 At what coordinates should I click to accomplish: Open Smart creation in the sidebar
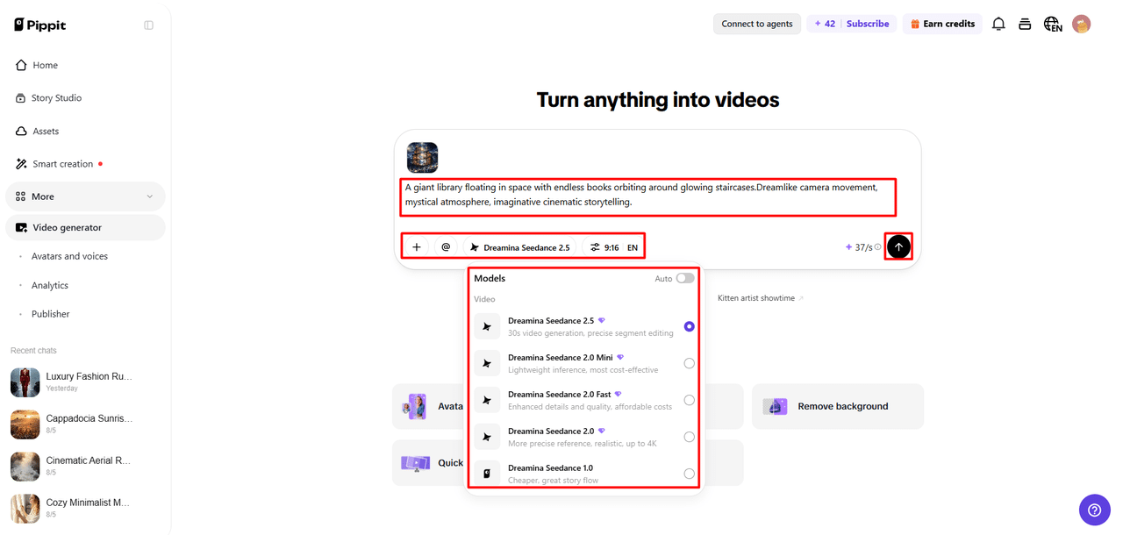pyautogui.click(x=85, y=164)
